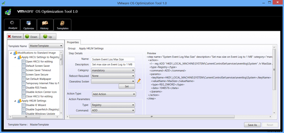Click the Save As button
The image size is (284, 133).
[x=252, y=125]
